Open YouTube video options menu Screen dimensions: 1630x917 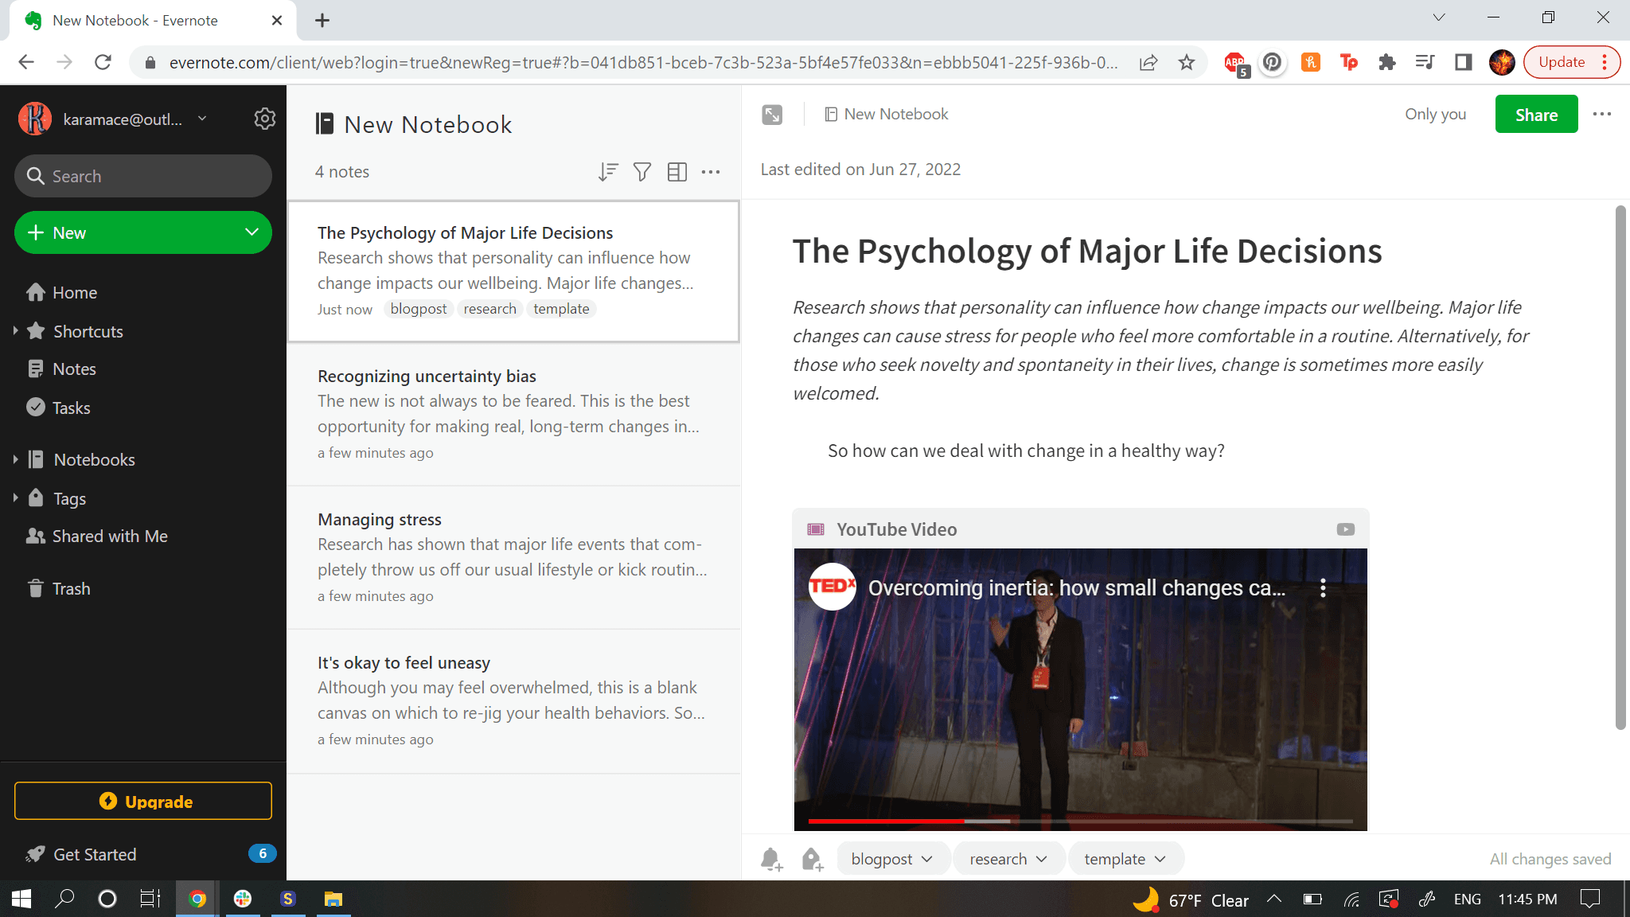(x=1323, y=588)
